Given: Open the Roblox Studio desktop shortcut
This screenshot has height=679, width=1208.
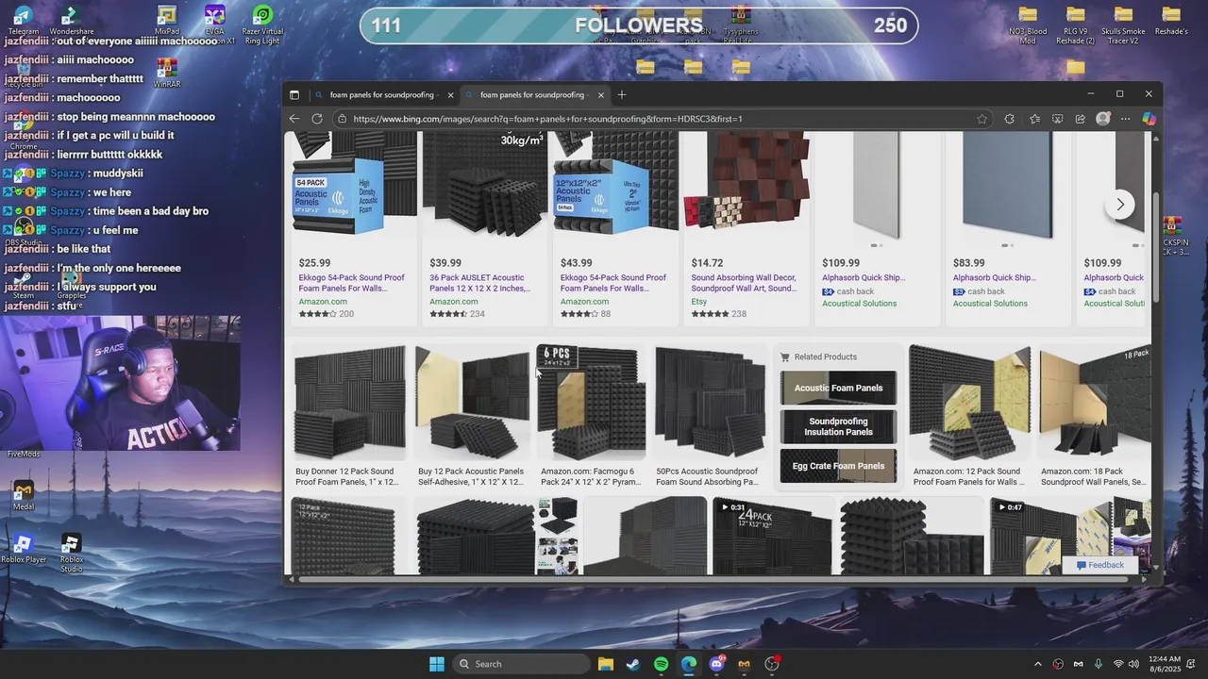Looking at the screenshot, I should 72,554.
